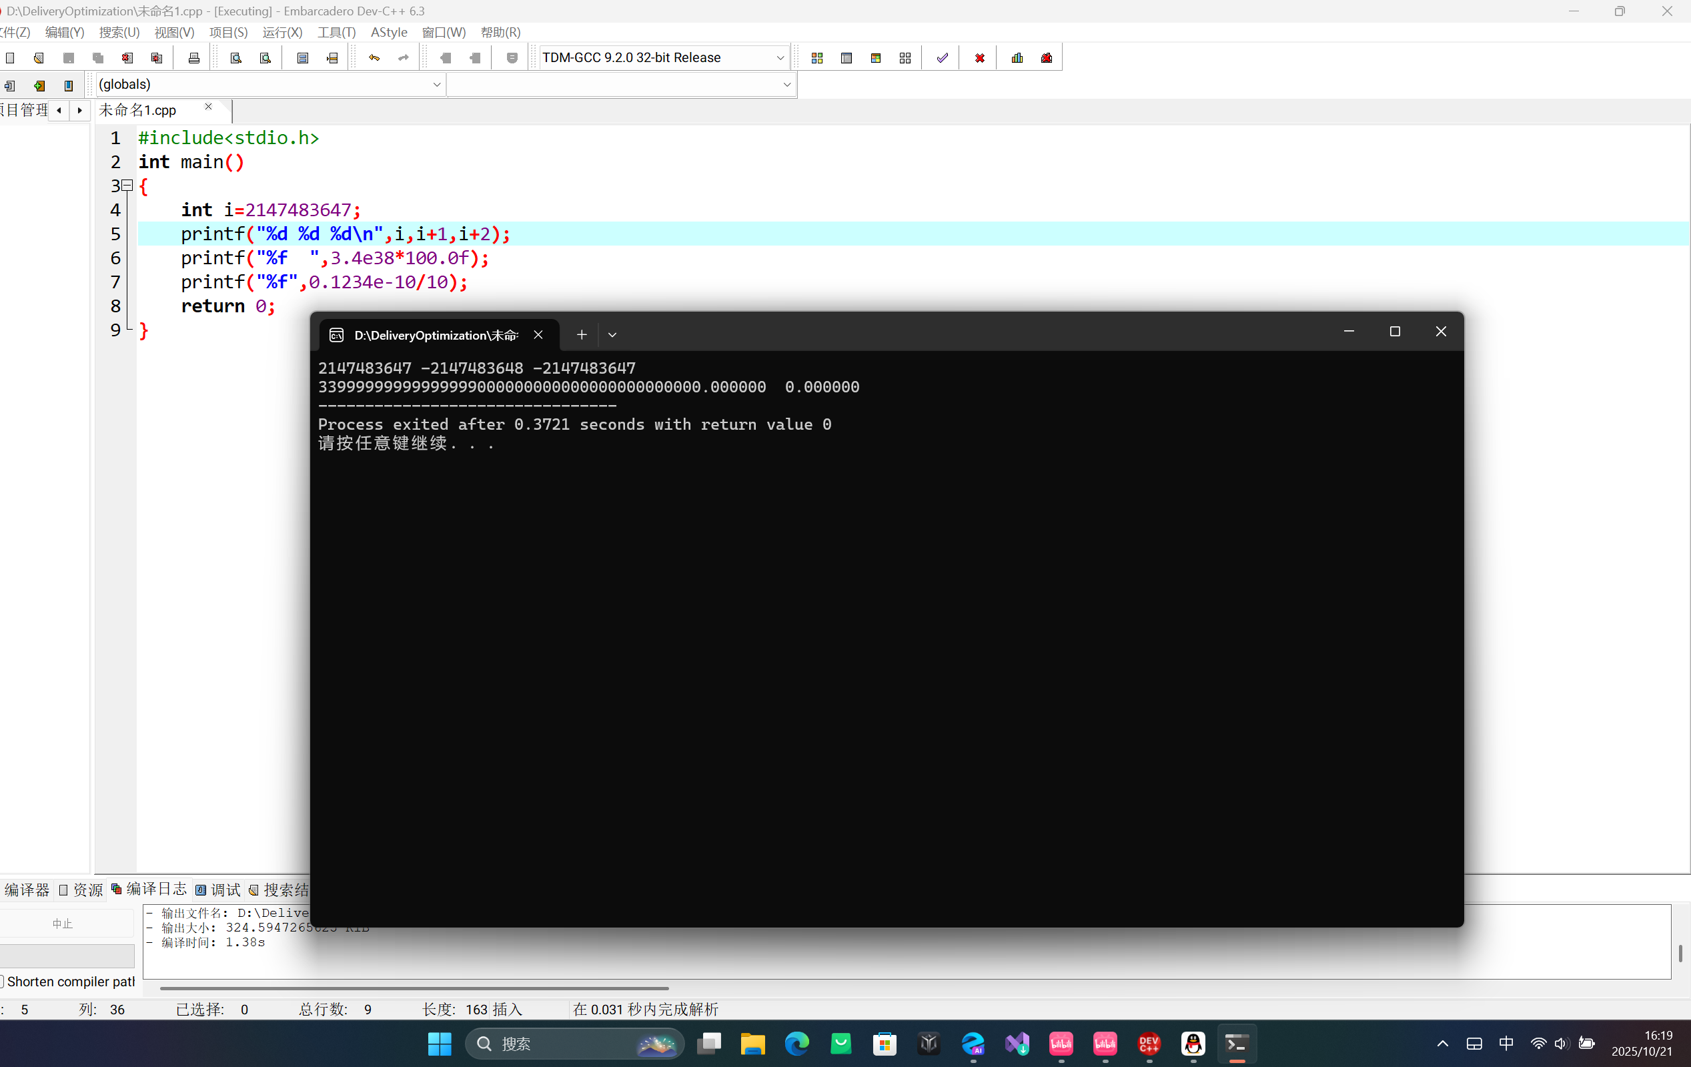Click the Syntax Check checkmark icon
This screenshot has height=1067, width=1691.
click(943, 58)
